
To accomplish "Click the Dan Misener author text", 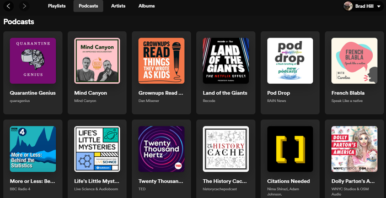I will (149, 101).
